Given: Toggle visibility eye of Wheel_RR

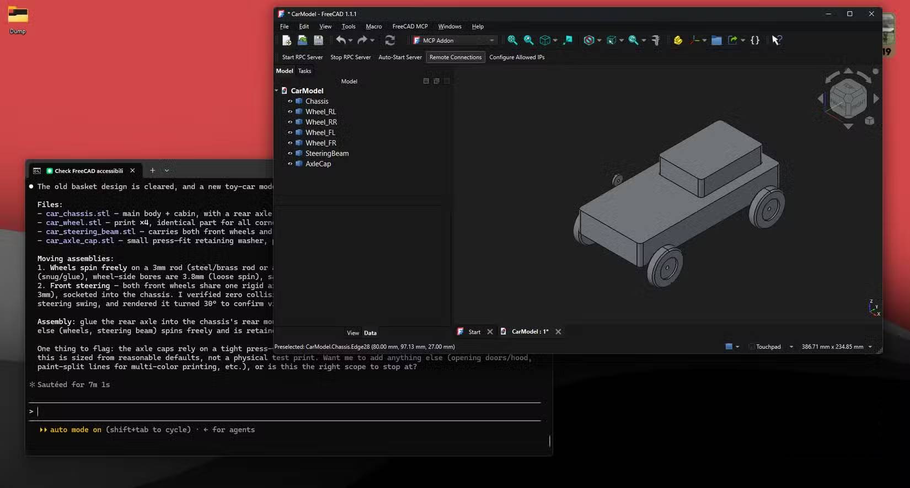Looking at the screenshot, I should [290, 122].
